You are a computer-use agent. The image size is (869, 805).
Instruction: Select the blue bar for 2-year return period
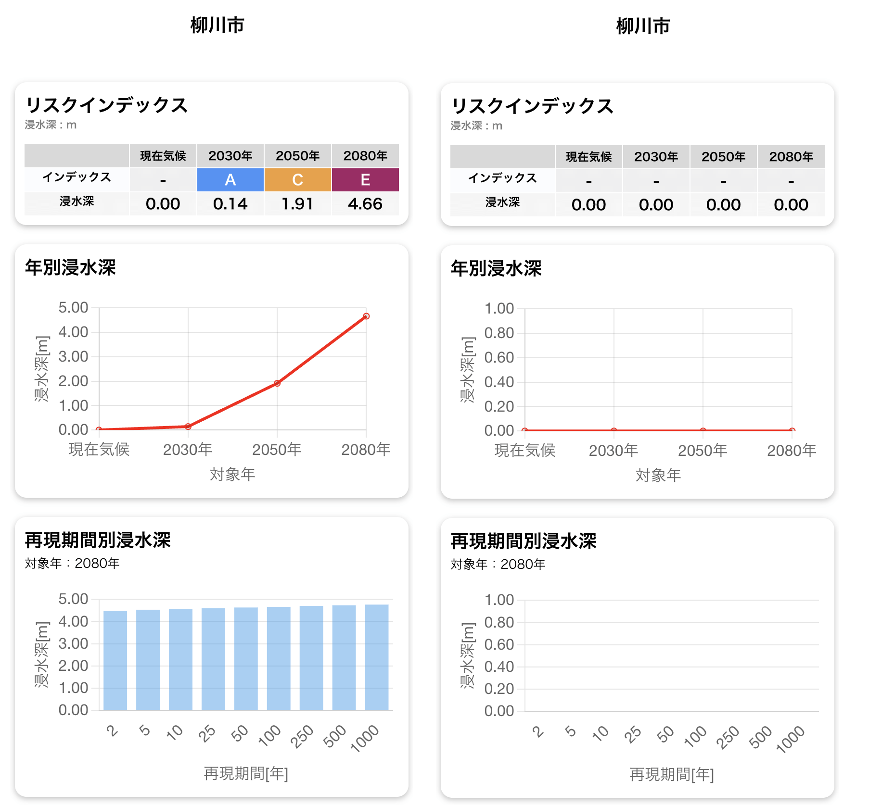(115, 660)
